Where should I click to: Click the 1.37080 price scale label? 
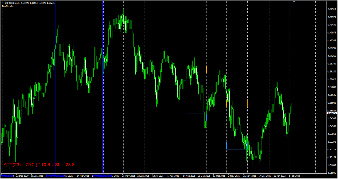[332, 87]
